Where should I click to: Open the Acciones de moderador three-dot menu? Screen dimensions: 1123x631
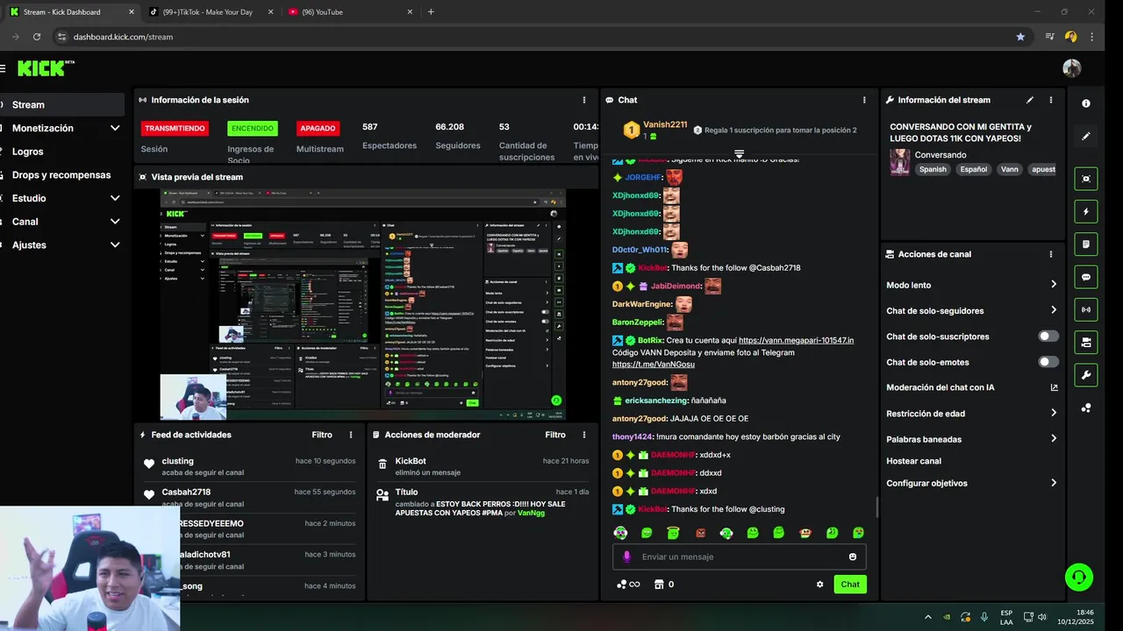(x=584, y=435)
